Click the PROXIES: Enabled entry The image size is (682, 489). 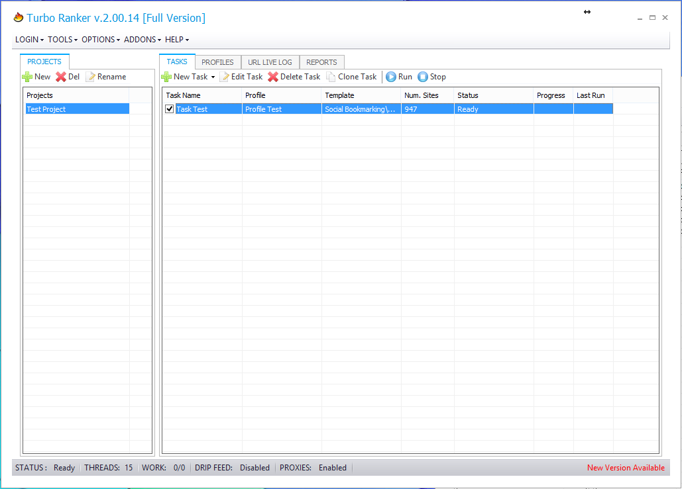[x=313, y=468]
